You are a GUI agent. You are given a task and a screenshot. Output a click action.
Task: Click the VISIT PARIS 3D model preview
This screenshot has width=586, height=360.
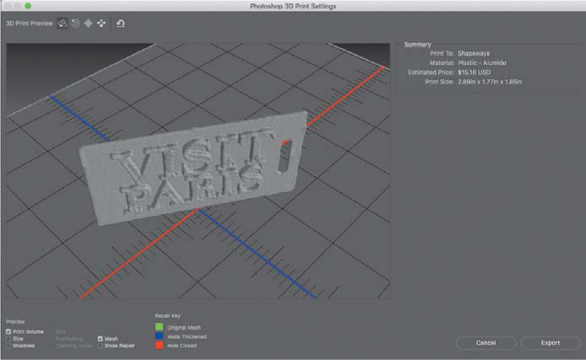click(x=193, y=168)
